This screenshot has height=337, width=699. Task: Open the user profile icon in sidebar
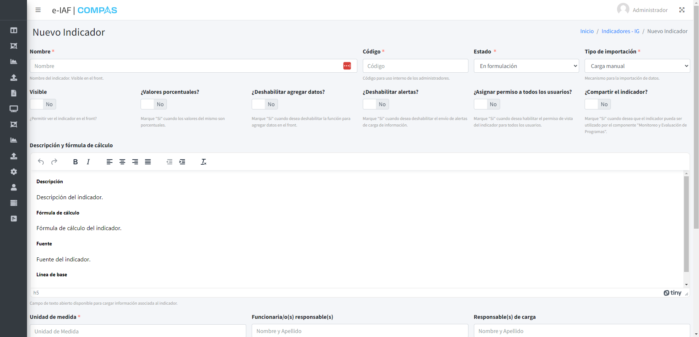[x=13, y=187]
